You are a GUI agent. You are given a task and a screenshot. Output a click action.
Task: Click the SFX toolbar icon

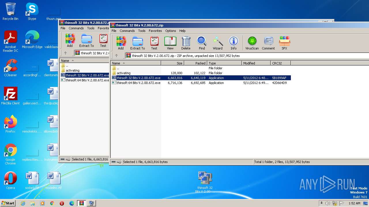285,43
